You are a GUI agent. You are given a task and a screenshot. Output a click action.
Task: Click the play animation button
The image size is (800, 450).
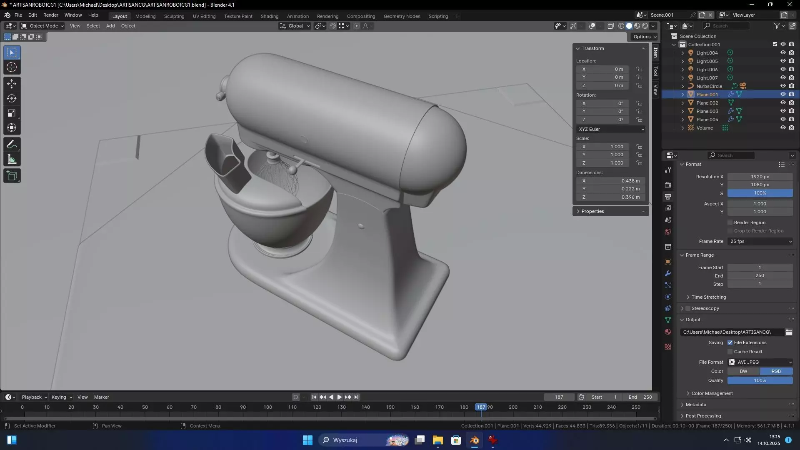coord(339,397)
